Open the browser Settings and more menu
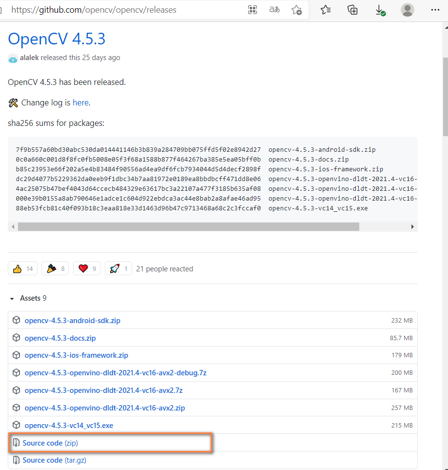 [435, 10]
